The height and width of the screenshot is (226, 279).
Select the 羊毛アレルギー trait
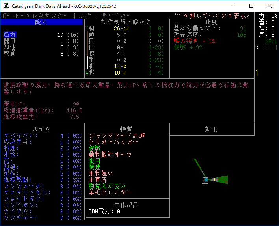click(110, 192)
